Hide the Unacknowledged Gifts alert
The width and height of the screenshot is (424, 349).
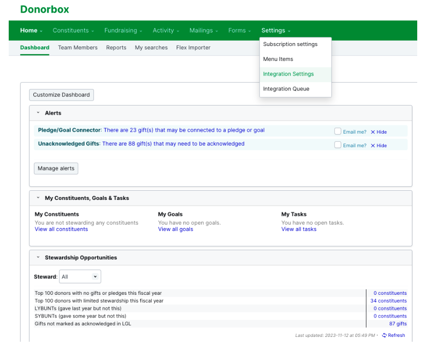[379, 145]
